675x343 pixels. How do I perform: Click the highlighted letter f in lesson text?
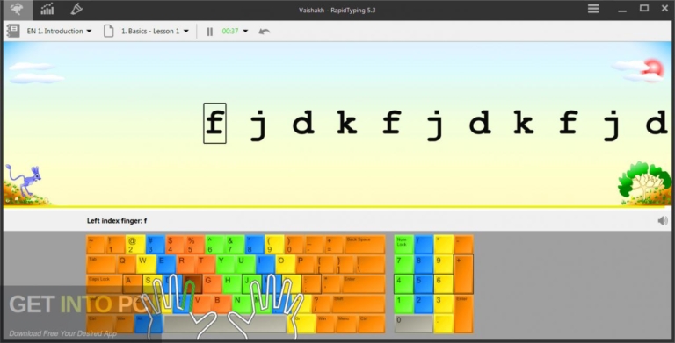tap(214, 123)
